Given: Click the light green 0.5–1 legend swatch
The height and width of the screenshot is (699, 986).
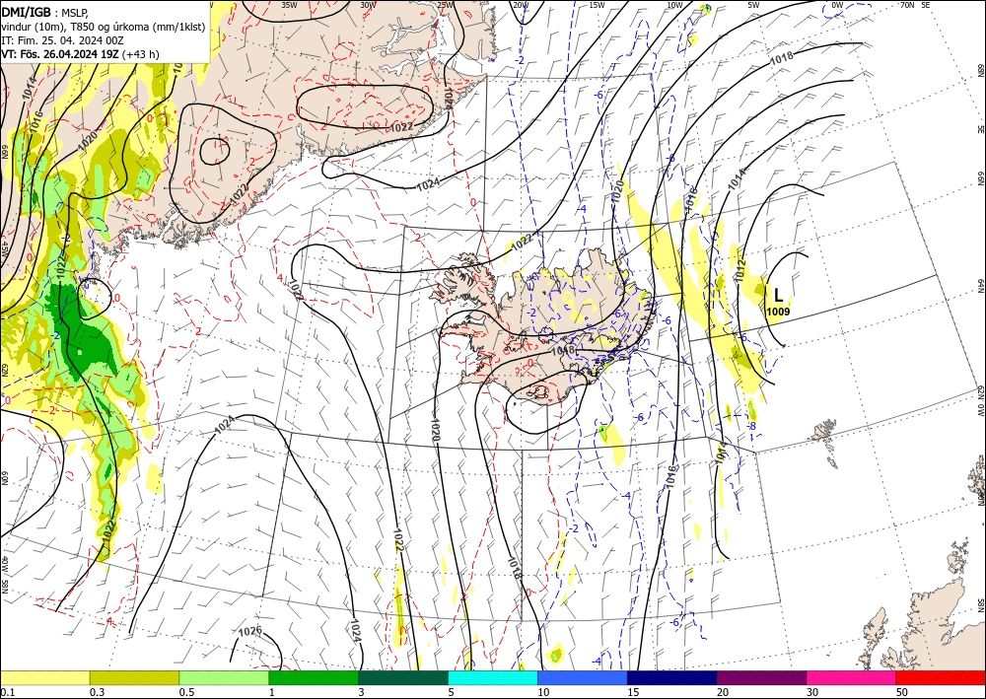Looking at the screenshot, I should coord(224,677).
